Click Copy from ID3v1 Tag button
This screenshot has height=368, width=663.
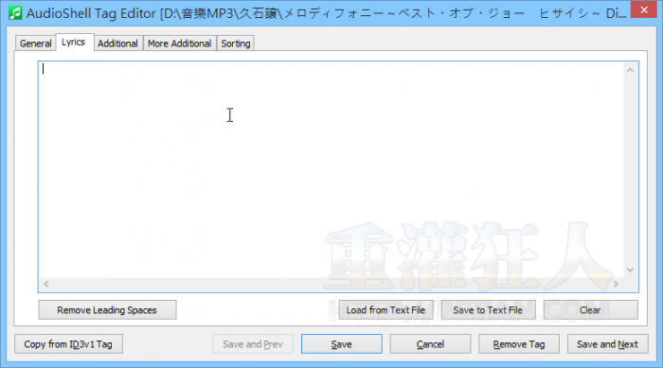68,344
